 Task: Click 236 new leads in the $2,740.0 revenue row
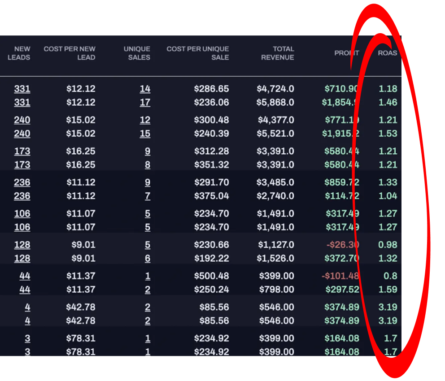tap(22, 196)
